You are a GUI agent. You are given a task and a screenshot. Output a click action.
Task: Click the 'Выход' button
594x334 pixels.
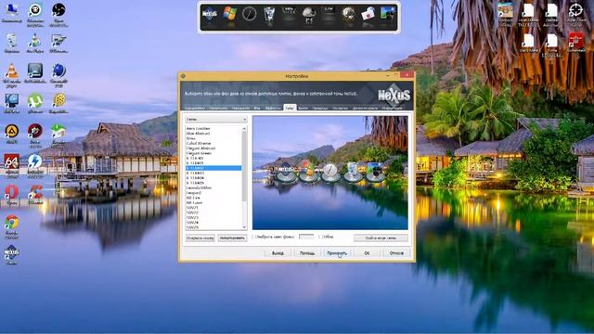coord(278,253)
